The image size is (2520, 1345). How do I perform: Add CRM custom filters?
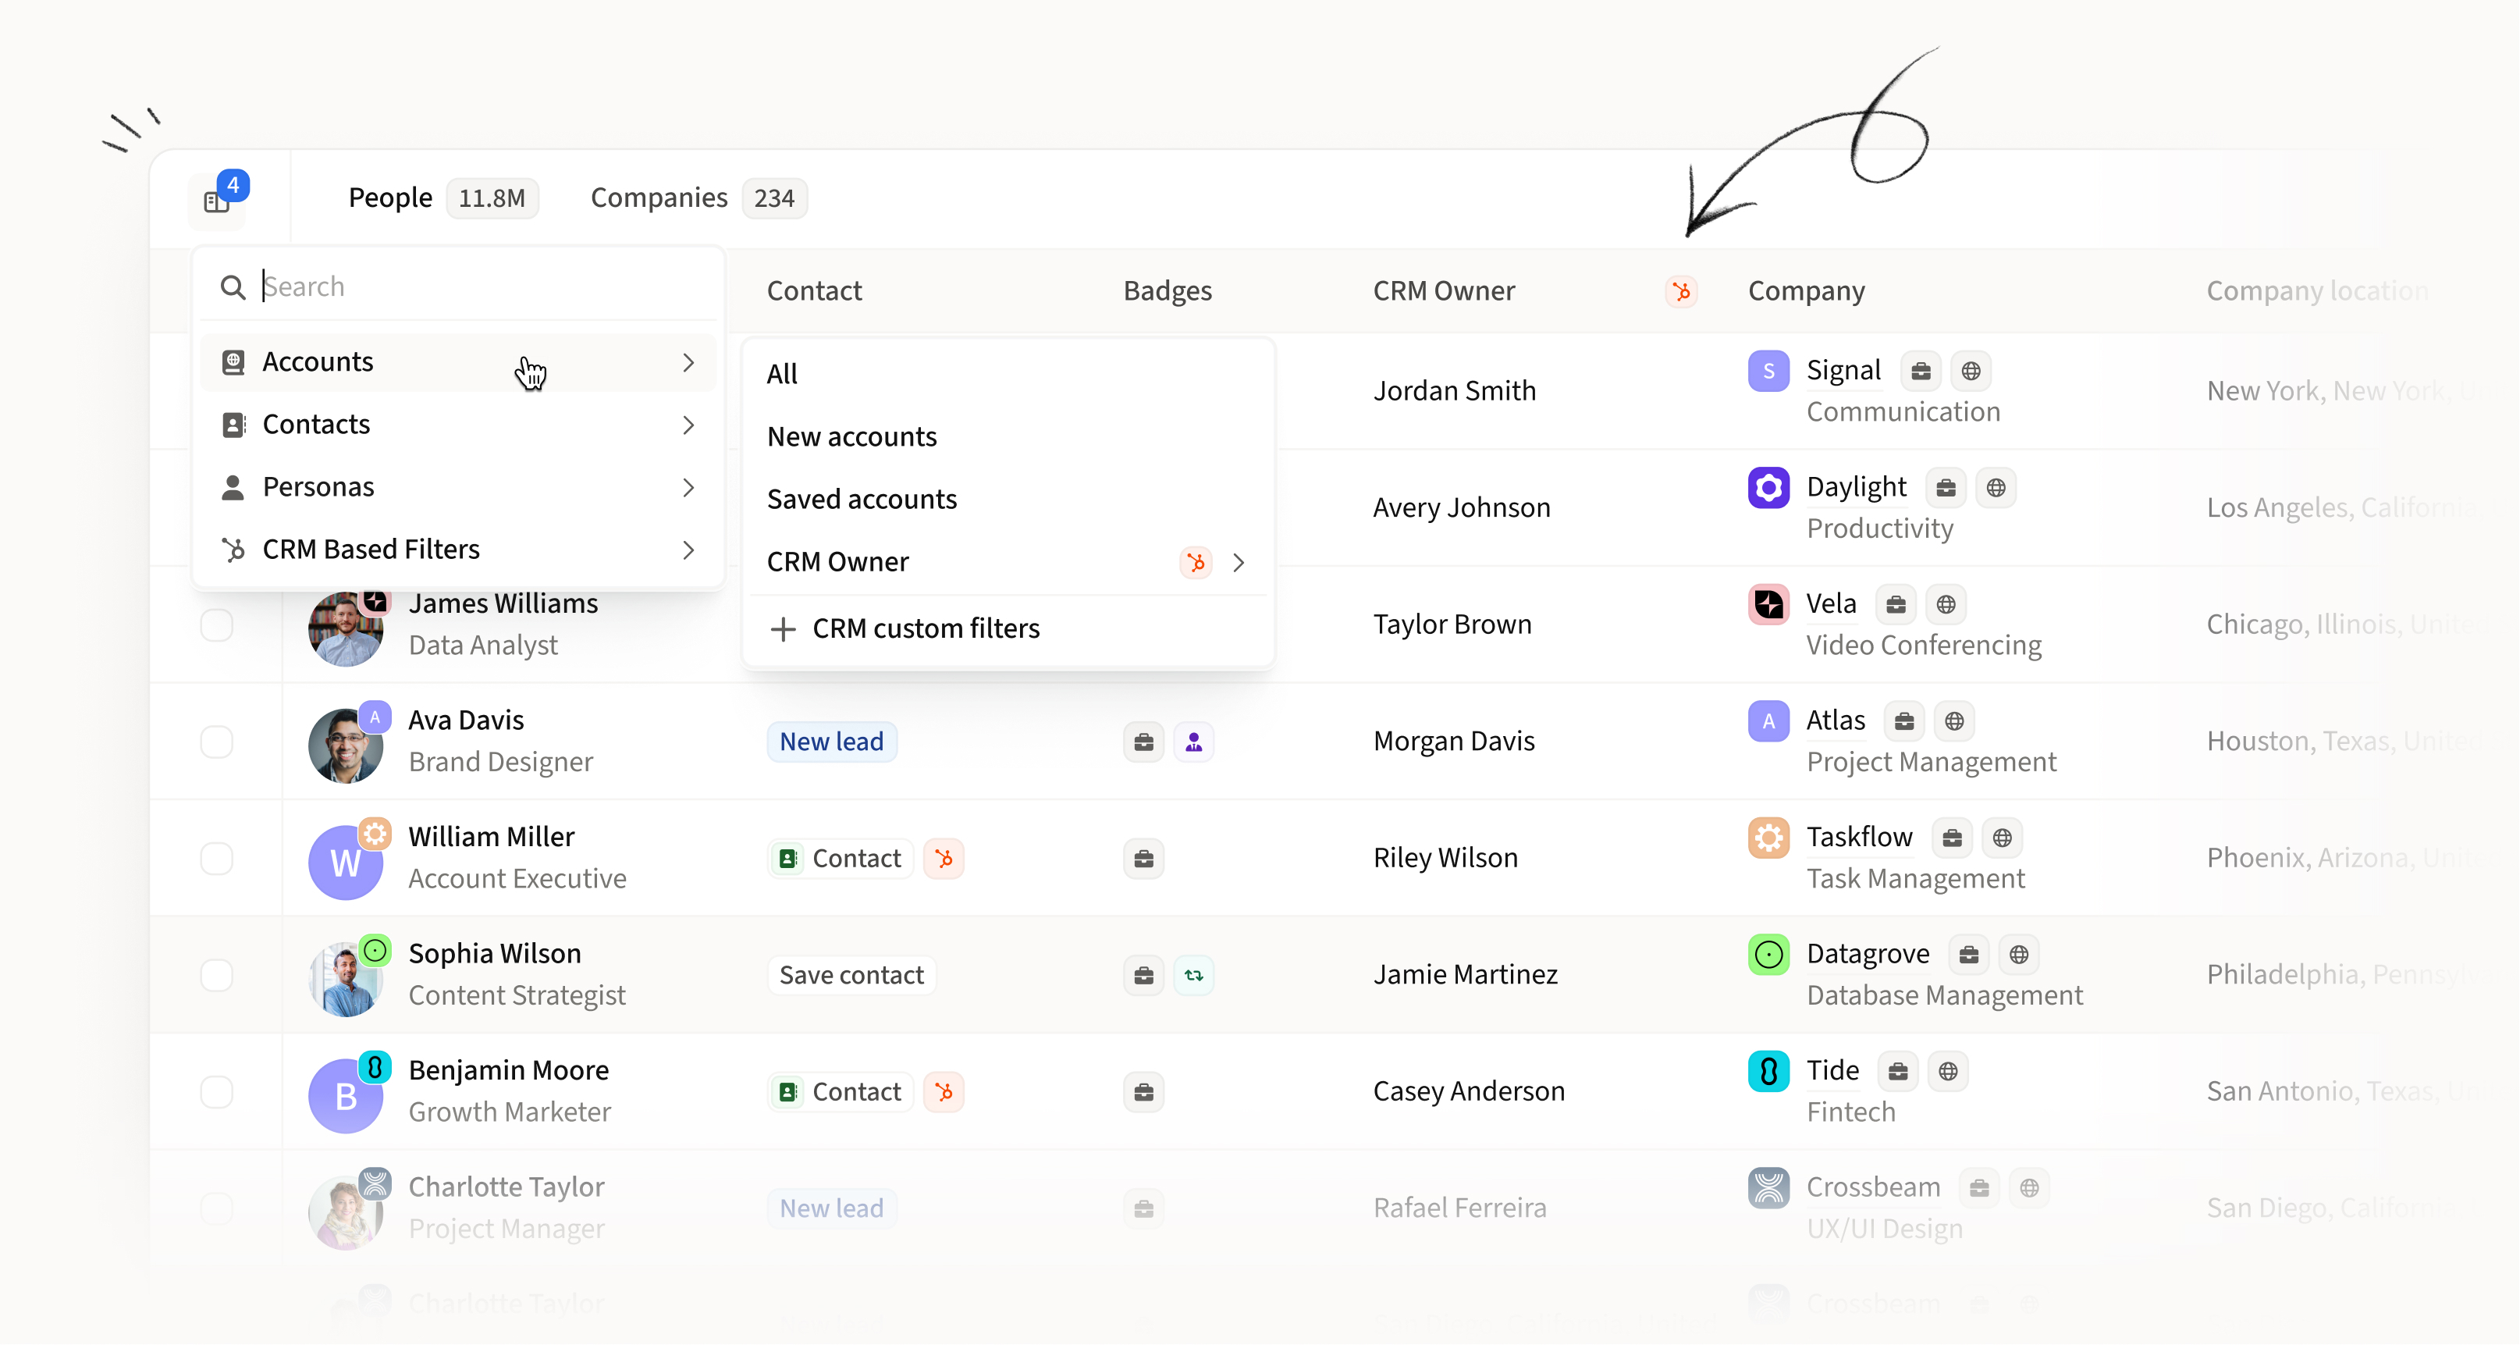(x=1008, y=629)
